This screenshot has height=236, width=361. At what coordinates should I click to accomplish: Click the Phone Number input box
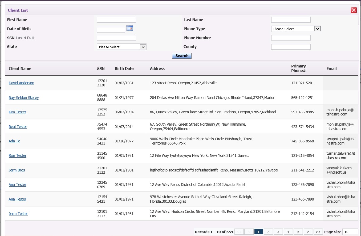pyautogui.click(x=291, y=38)
